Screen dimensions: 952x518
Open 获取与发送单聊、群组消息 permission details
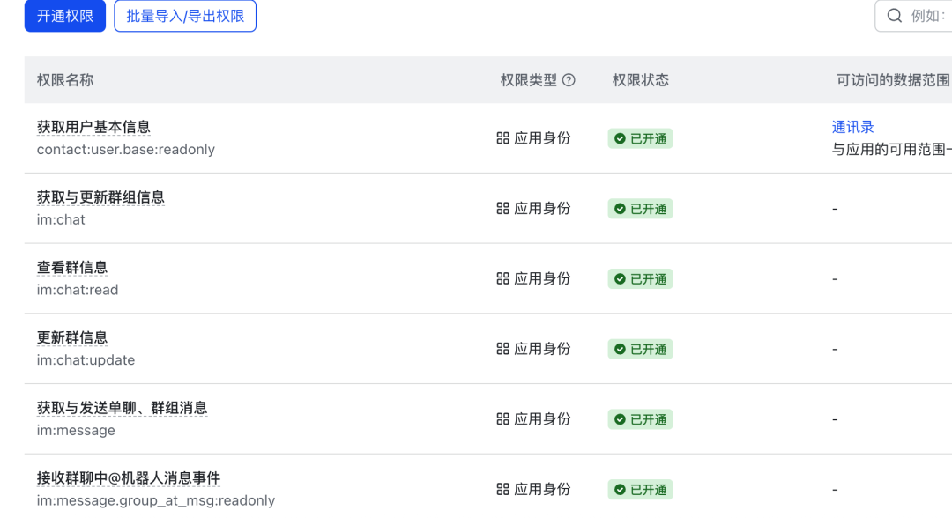point(122,408)
